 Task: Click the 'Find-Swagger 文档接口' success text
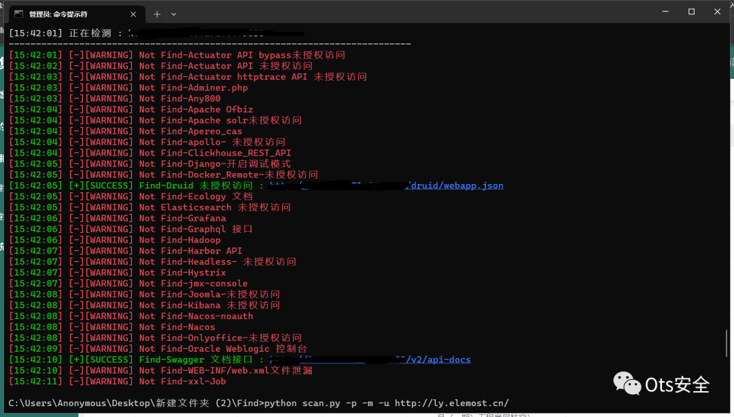[x=196, y=360]
